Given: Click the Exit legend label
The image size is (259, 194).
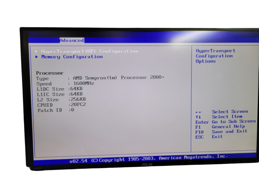Looking at the screenshot, I should click(x=217, y=137).
